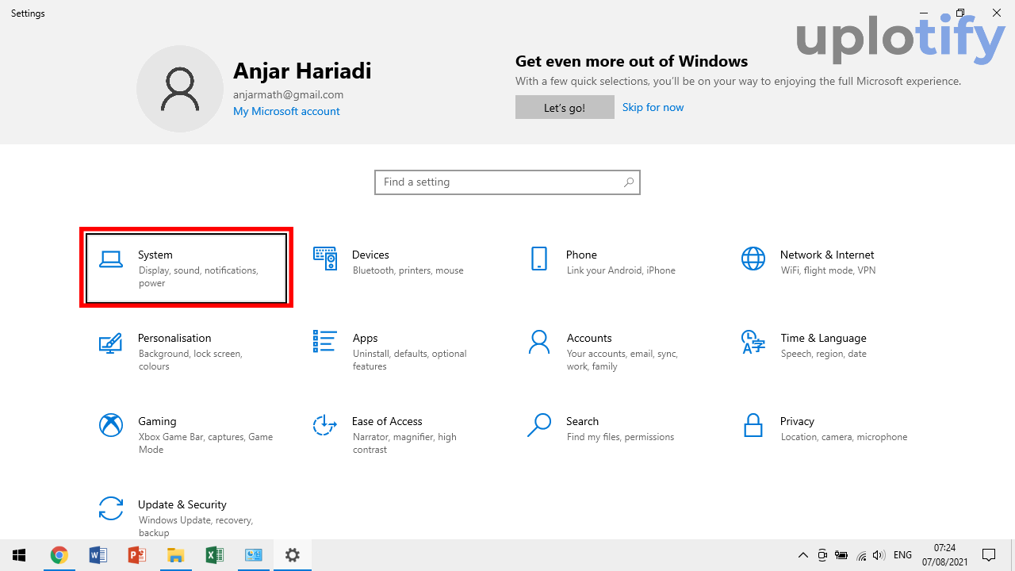This screenshot has height=571, width=1015.
Task: Switch to Microsoft Word on taskbar
Action: [98, 555]
